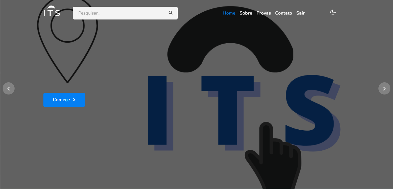
Task: Enable the Home navigation highlight
Action: tap(229, 13)
